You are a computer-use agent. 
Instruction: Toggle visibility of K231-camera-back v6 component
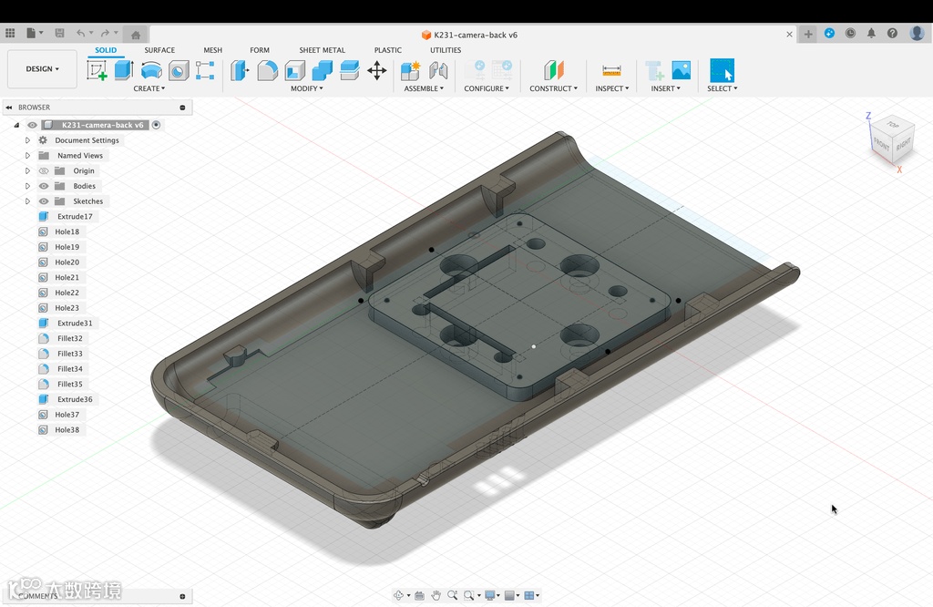32,125
